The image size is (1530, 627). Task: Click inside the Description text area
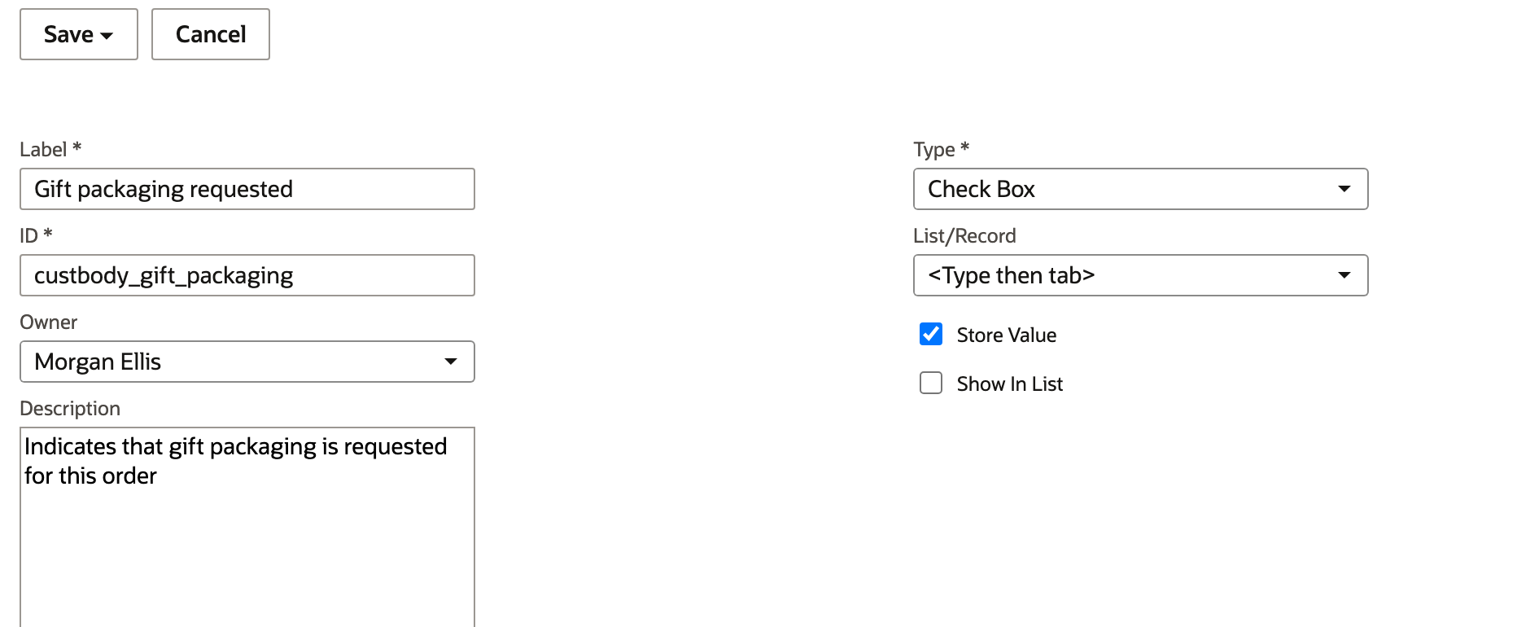247,527
